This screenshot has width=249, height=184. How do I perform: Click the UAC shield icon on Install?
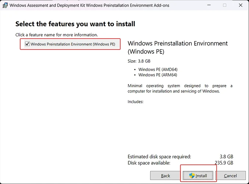pyautogui.click(x=192, y=176)
